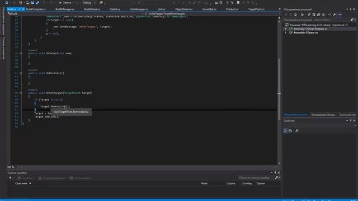This screenshot has width=358, height=201.
Task: Switch to the Окно классов tab
Action: pyautogui.click(x=347, y=114)
